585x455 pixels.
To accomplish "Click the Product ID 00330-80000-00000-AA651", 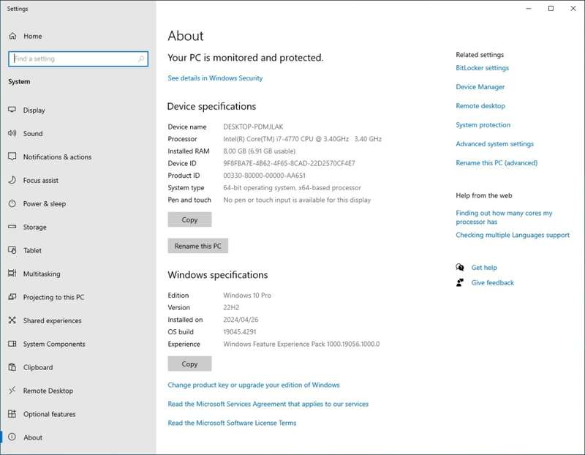I will pos(264,176).
